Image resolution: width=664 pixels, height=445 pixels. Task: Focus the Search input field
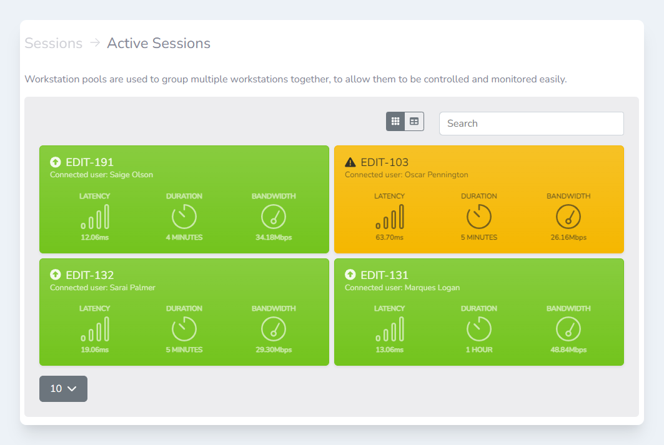[x=531, y=124]
